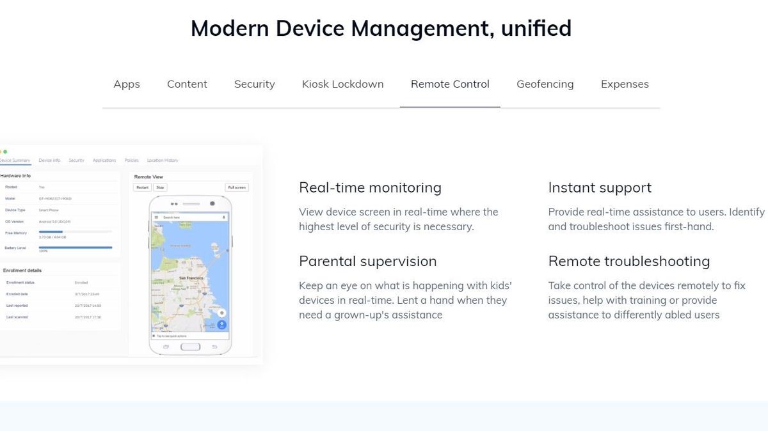Toggle the 'Tap to see quick actions' bar
The width and height of the screenshot is (768, 431).
tap(171, 336)
